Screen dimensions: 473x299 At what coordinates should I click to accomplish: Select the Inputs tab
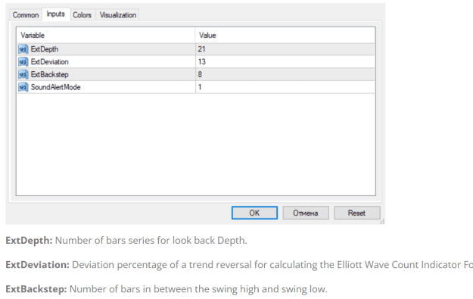[x=56, y=14]
